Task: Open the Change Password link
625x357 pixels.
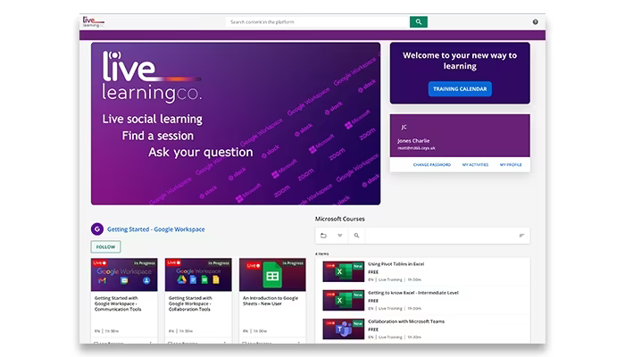Action: [x=431, y=164]
